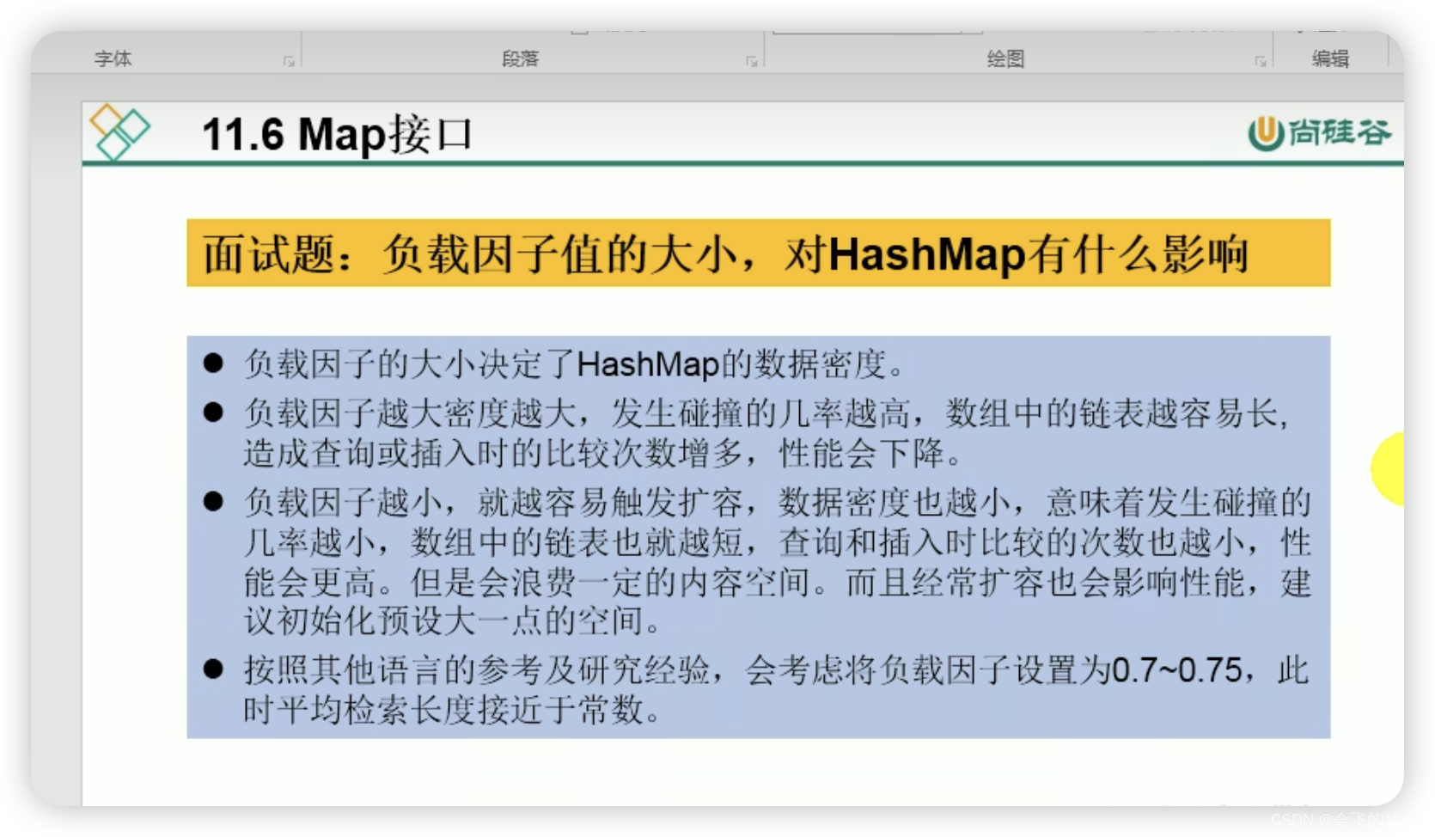Click the 段落 ribbon group label

click(520, 58)
